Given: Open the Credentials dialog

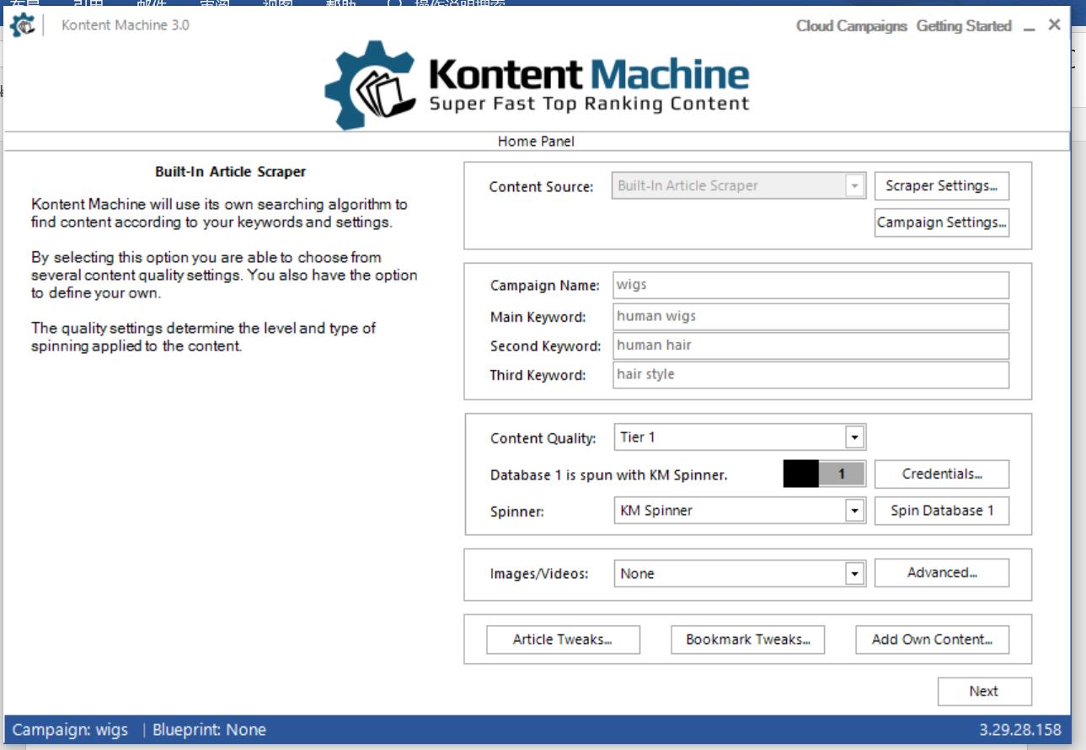Looking at the screenshot, I should pos(941,474).
